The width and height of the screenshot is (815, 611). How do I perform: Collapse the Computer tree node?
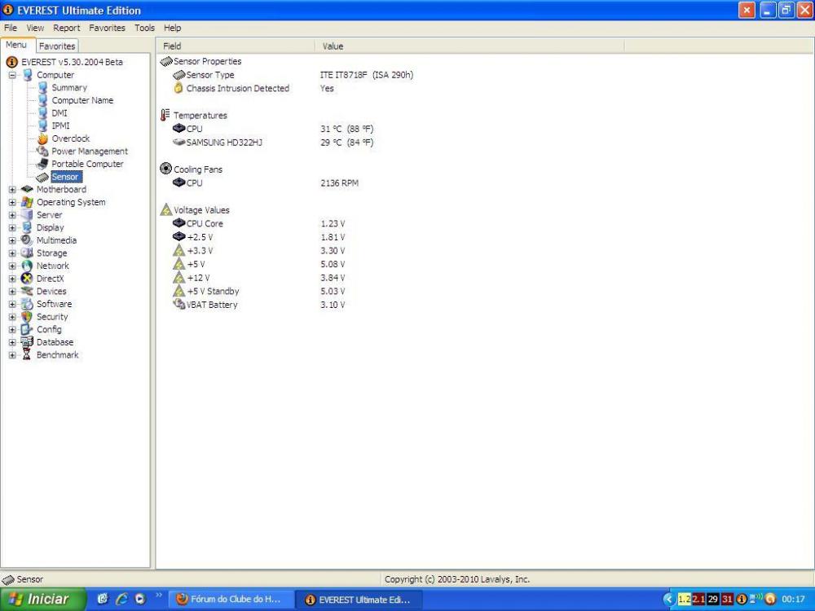pos(13,75)
